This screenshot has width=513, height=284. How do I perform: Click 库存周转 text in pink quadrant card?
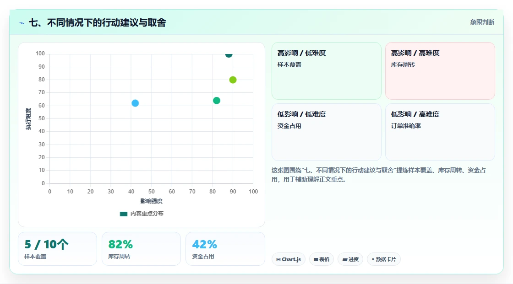click(403, 64)
